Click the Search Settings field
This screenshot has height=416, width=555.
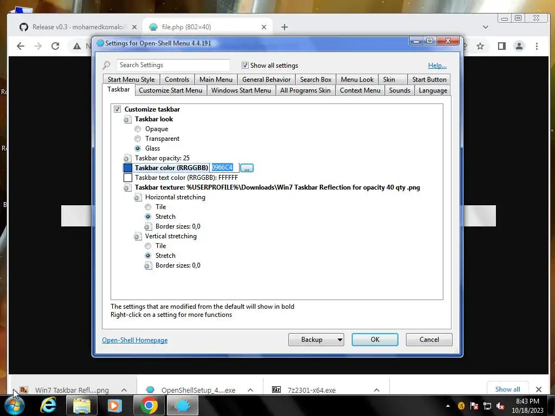click(x=173, y=65)
